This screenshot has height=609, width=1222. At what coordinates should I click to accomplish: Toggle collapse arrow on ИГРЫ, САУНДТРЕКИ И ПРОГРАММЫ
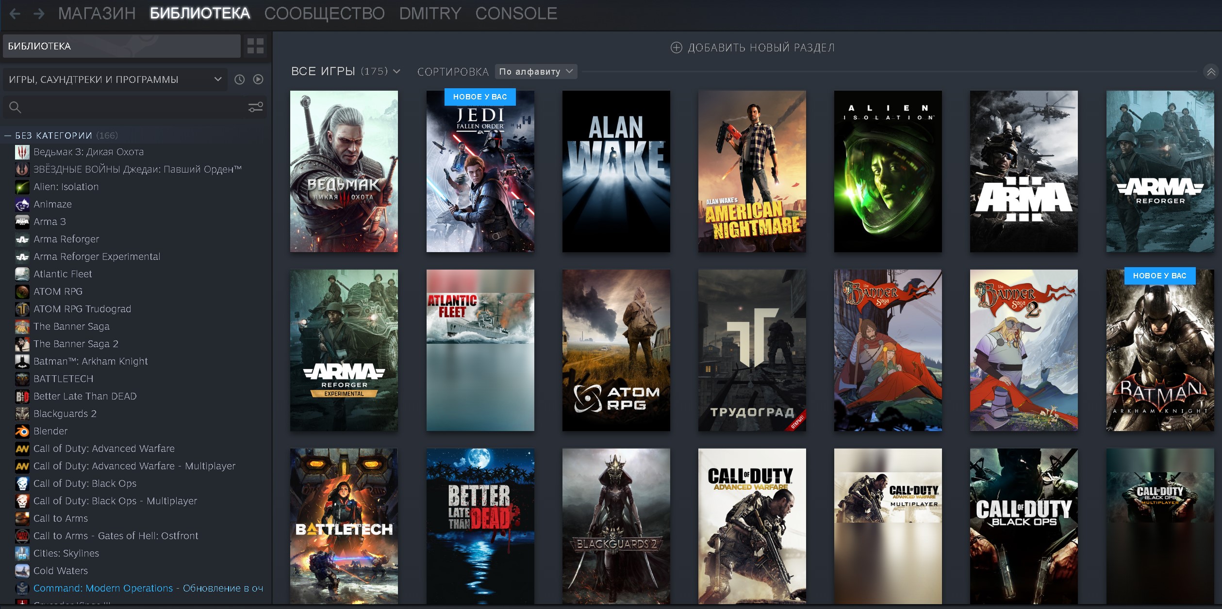click(x=218, y=80)
